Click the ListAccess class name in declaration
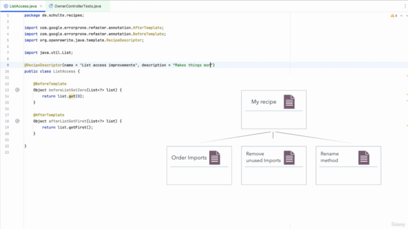This screenshot has width=408, height=229. (64, 71)
